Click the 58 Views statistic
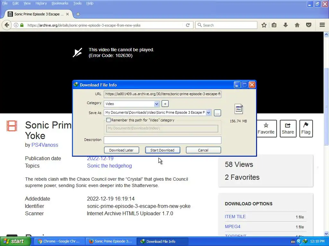The height and width of the screenshot is (246, 329). pyautogui.click(x=239, y=164)
